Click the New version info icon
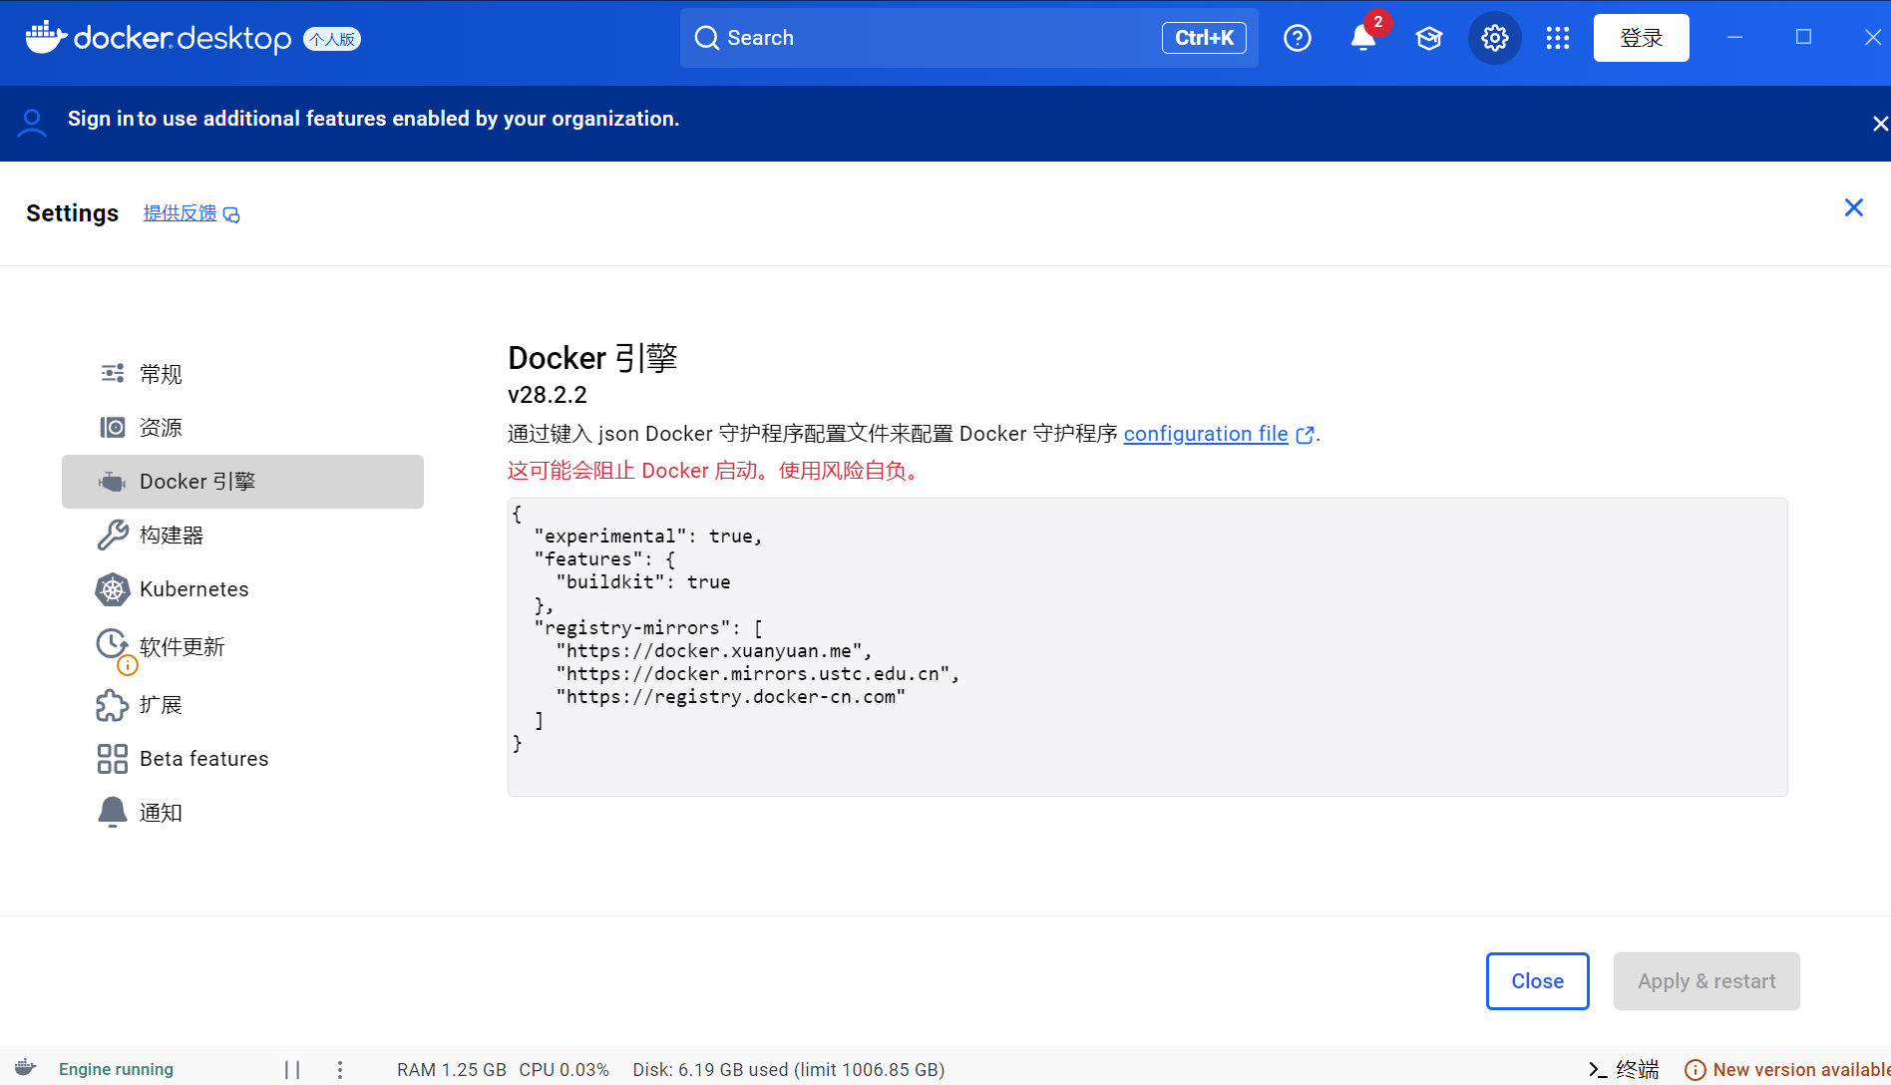The width and height of the screenshot is (1891, 1085). click(1696, 1069)
